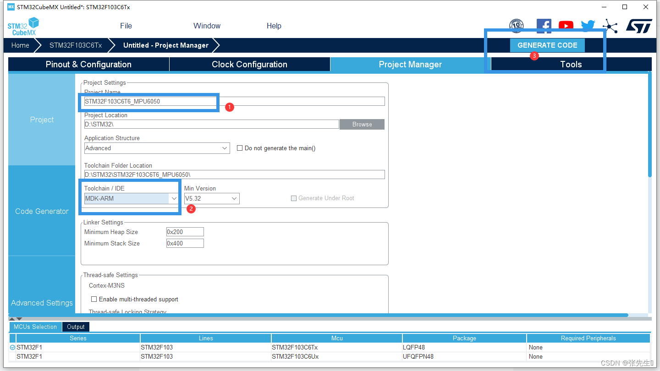Viewport: 660px width, 371px height.
Task: Sort by Required Peripherals column header
Action: 588,338
